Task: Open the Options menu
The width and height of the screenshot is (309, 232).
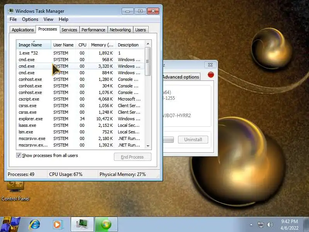Action: (30, 19)
